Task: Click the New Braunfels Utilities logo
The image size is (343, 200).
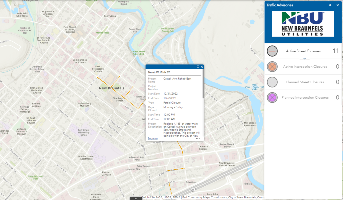Action: click(303, 24)
